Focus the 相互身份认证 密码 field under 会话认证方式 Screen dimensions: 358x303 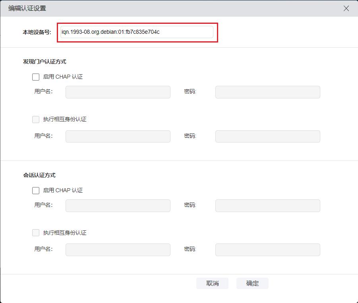pyautogui.click(x=267, y=250)
